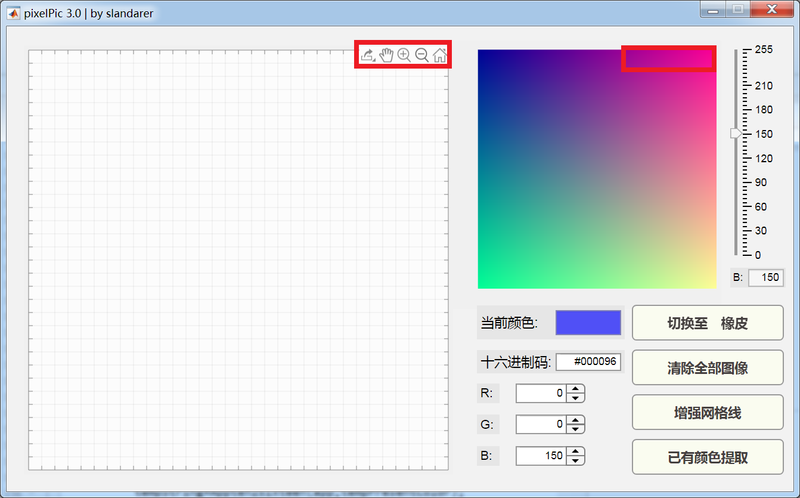Click an empty cell on the pixel canvas
800x498 pixels.
pos(238,256)
